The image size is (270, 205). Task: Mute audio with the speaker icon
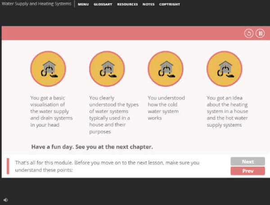(x=6, y=200)
